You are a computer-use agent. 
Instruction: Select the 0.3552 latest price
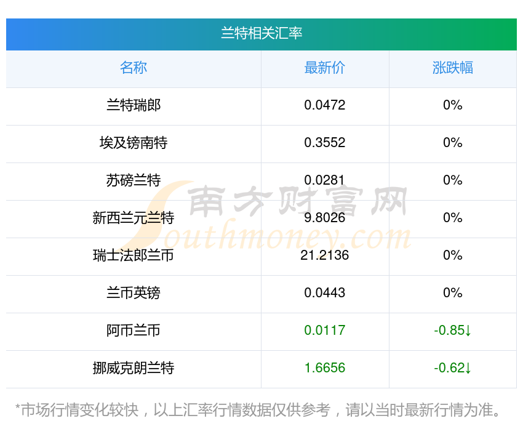tap(325, 143)
